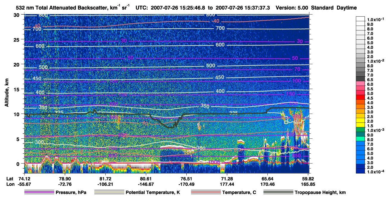Click the 'Lat' row label

tap(10, 179)
